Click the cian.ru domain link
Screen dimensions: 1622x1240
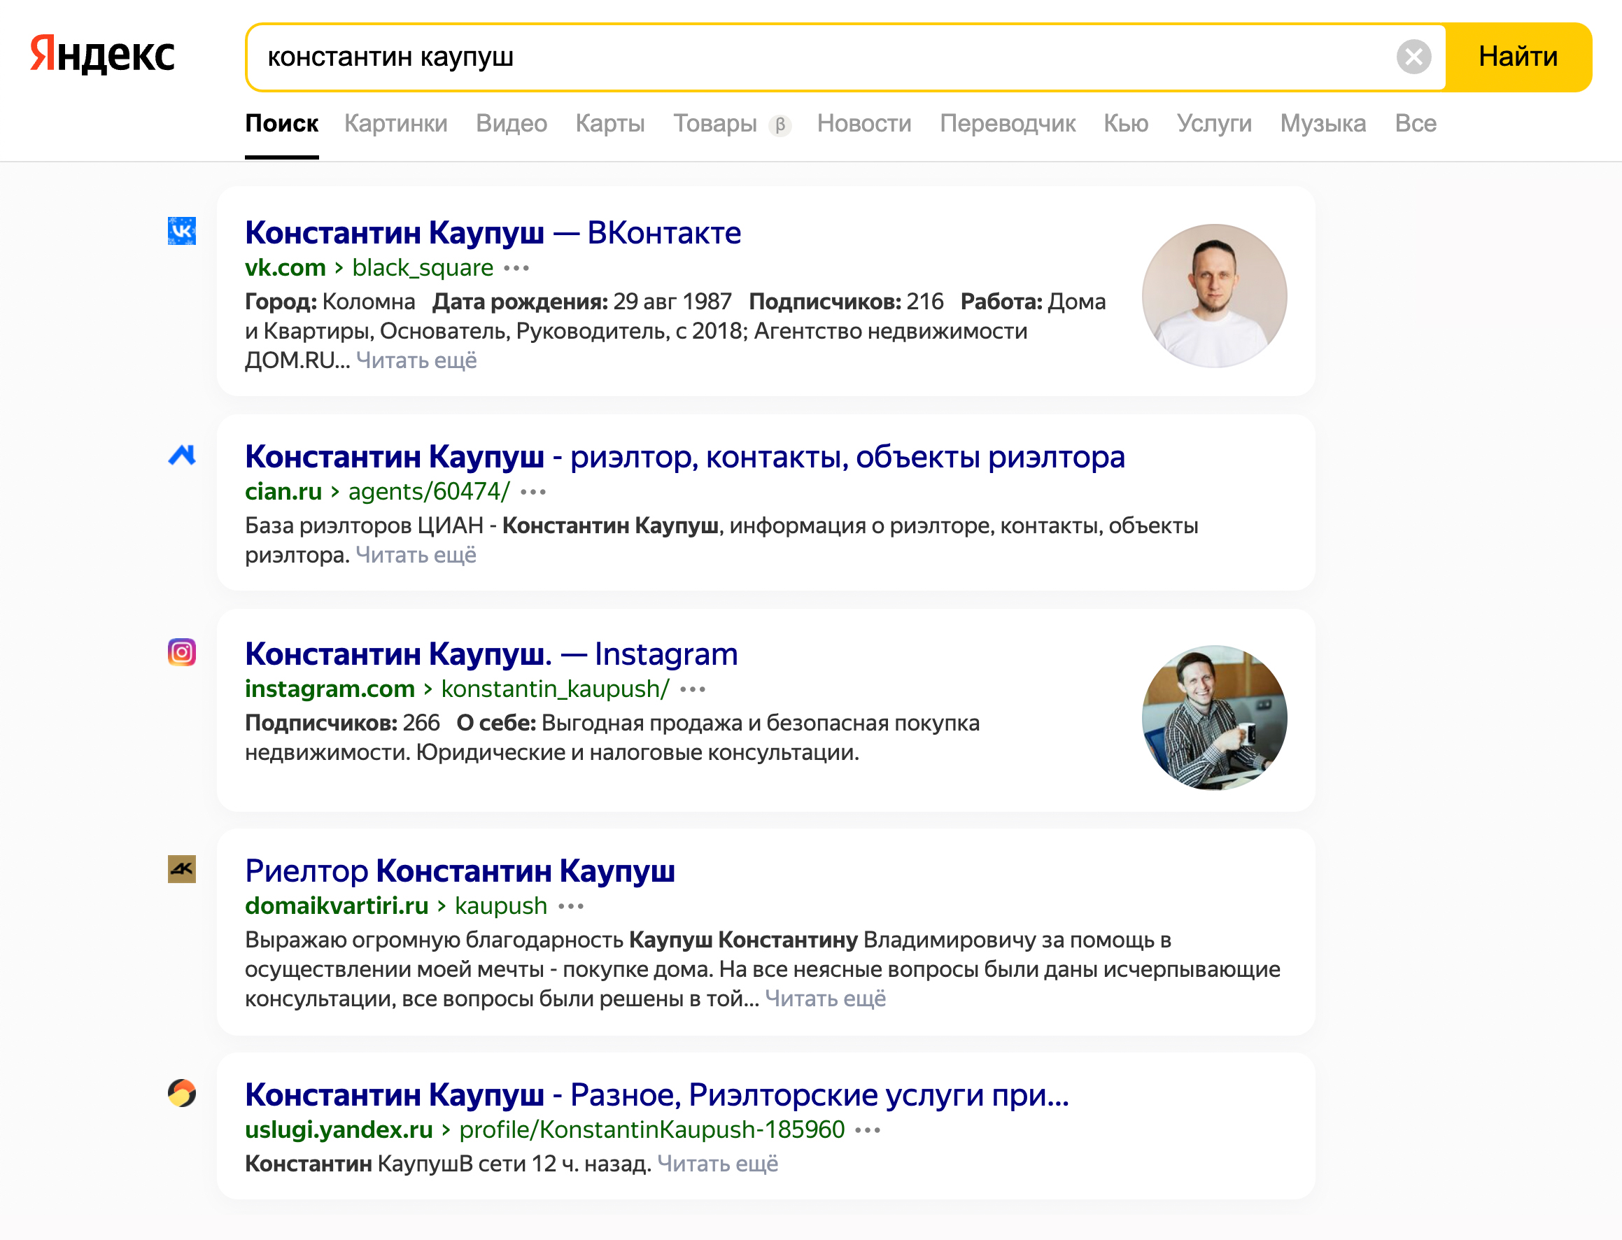pyautogui.click(x=283, y=491)
